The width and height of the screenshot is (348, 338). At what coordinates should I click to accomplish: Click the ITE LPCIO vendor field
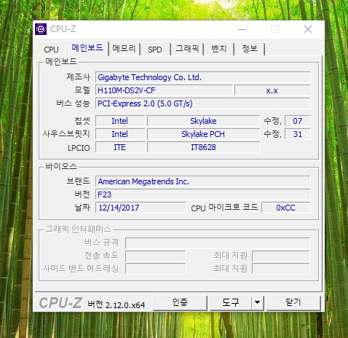pos(120,147)
